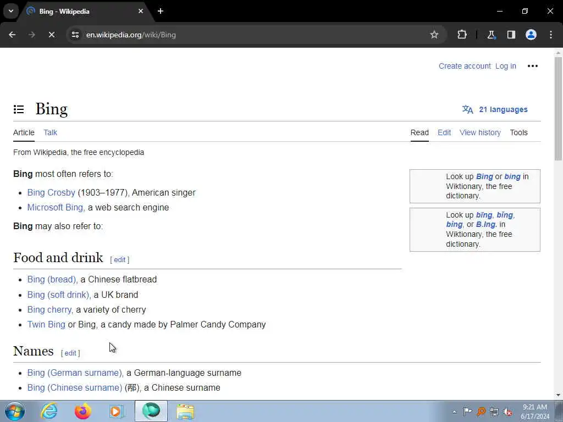Viewport: 563px width, 422px height.
Task: Bookmark this page with the star
Action: pyautogui.click(x=434, y=35)
